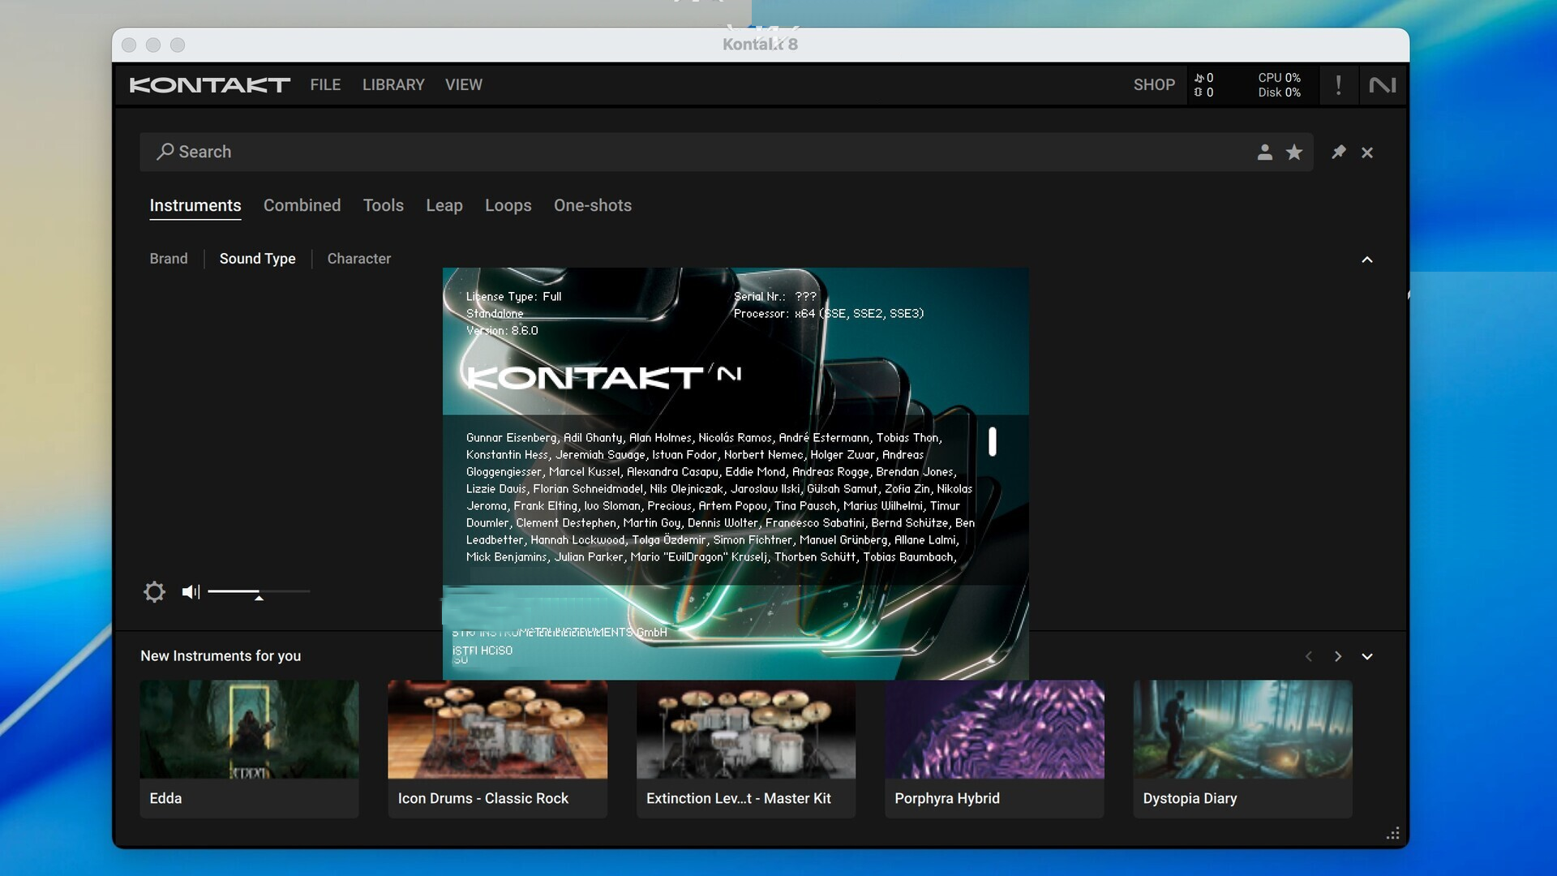Go to next New Instruments page
The image size is (1557, 876).
(x=1338, y=656)
